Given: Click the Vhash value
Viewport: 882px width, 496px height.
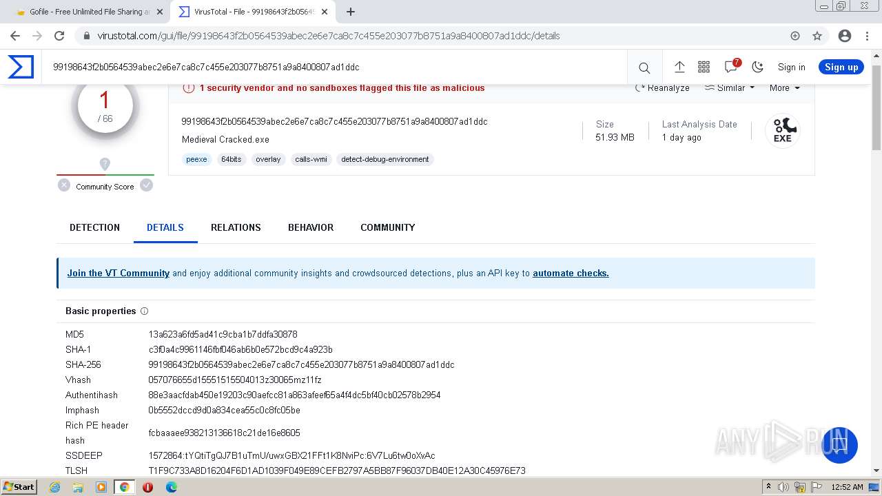Looking at the screenshot, I should pos(235,380).
